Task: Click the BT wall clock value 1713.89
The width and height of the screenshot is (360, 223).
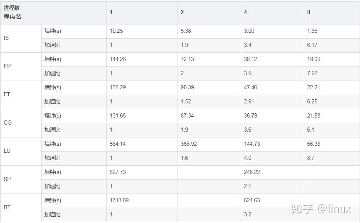Action: [x=119, y=201]
